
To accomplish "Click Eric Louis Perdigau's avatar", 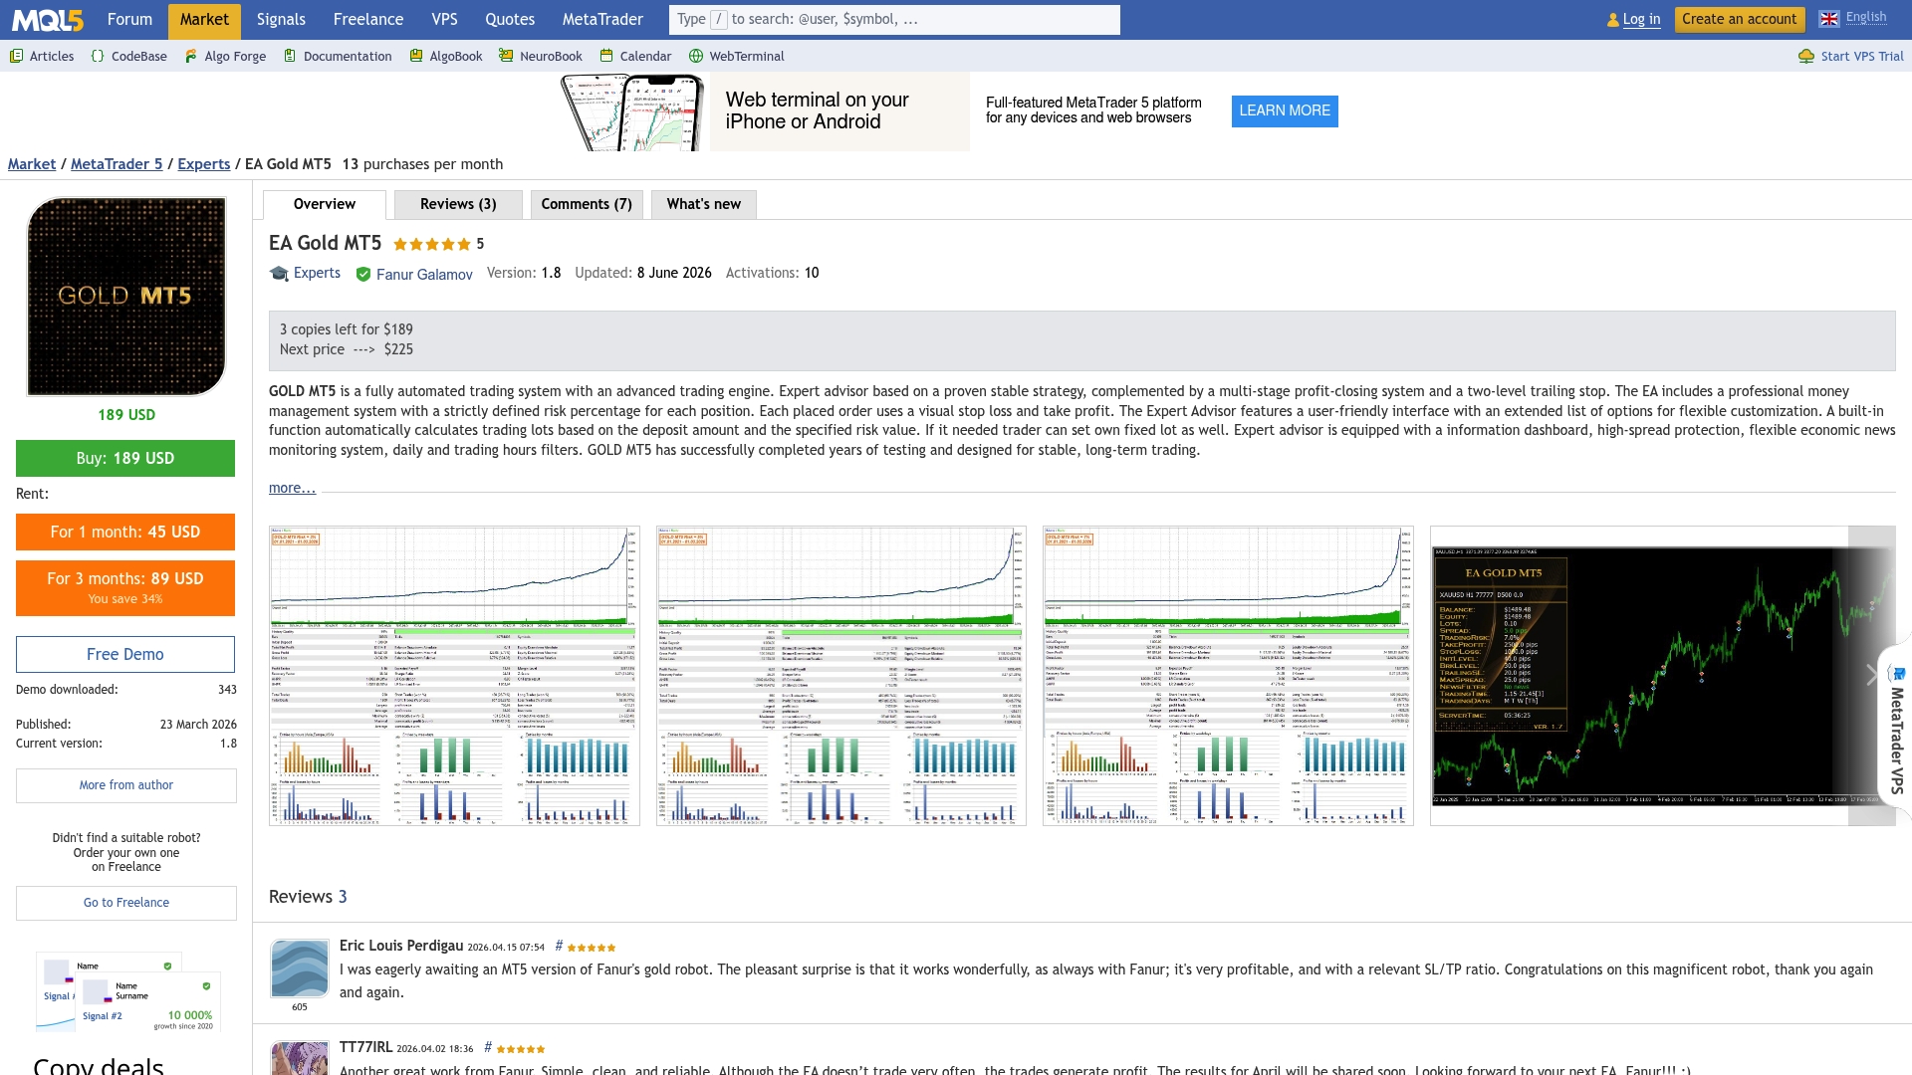I will click(x=300, y=968).
